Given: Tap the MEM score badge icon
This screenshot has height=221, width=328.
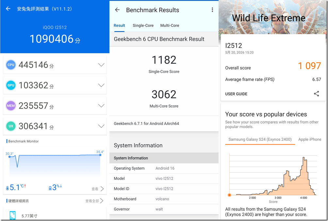Looking at the screenshot, I should 11,106.
